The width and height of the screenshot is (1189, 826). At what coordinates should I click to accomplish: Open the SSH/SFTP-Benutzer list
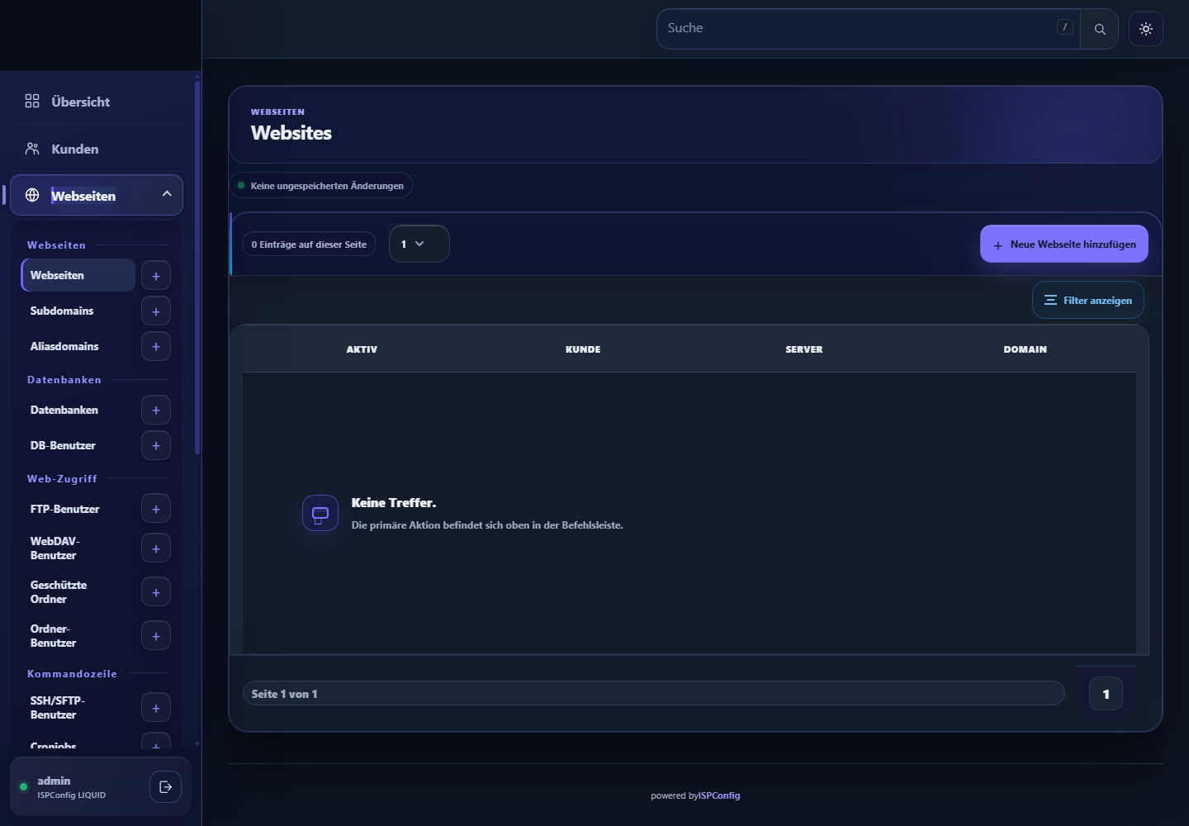coord(78,708)
